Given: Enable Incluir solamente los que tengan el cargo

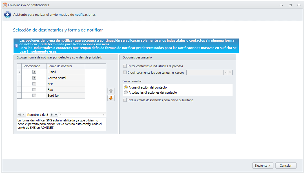Looking at the screenshot, I should click(125, 73).
